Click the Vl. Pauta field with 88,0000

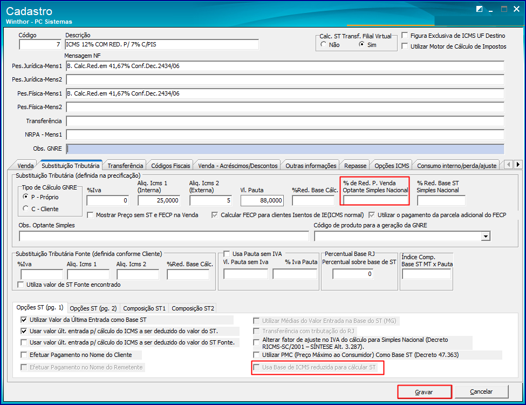pos(262,200)
